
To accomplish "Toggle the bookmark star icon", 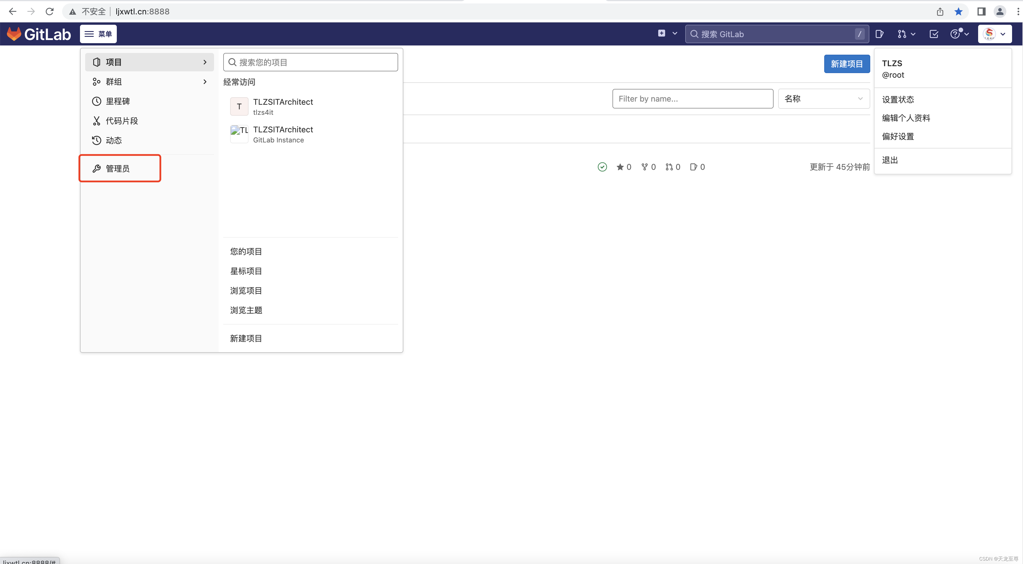I will click(x=958, y=12).
